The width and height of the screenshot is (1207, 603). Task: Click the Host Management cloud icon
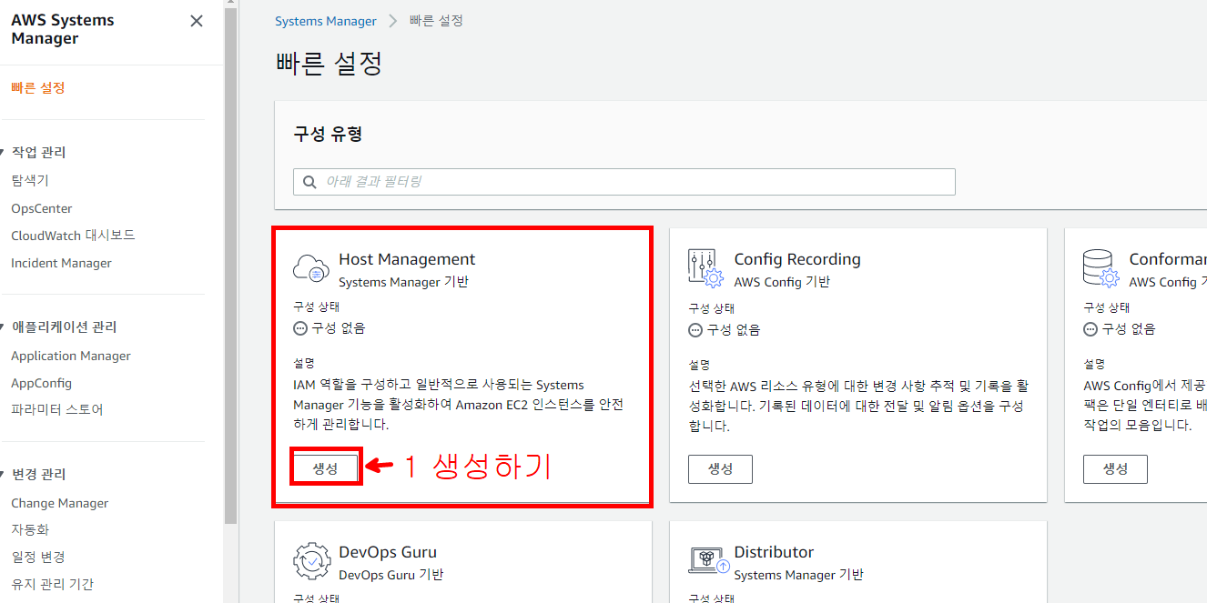pos(310,269)
